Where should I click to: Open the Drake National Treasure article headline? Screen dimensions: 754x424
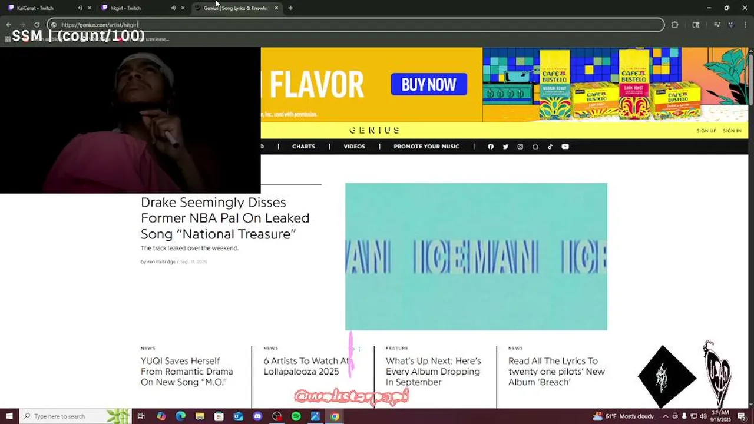click(225, 218)
